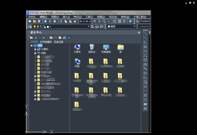Image resolution: width=197 pixels, height=135 pixels.
Task: Select the Polygon drawing tool
Action: (x=145, y=47)
